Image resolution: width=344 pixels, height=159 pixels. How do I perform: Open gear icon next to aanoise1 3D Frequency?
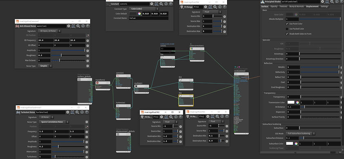point(88,40)
